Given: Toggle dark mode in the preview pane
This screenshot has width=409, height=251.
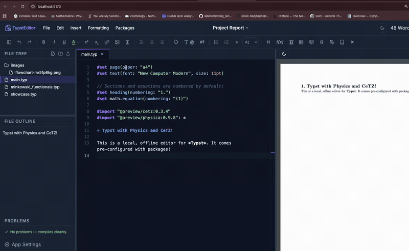Looking at the screenshot, I should 284,54.
